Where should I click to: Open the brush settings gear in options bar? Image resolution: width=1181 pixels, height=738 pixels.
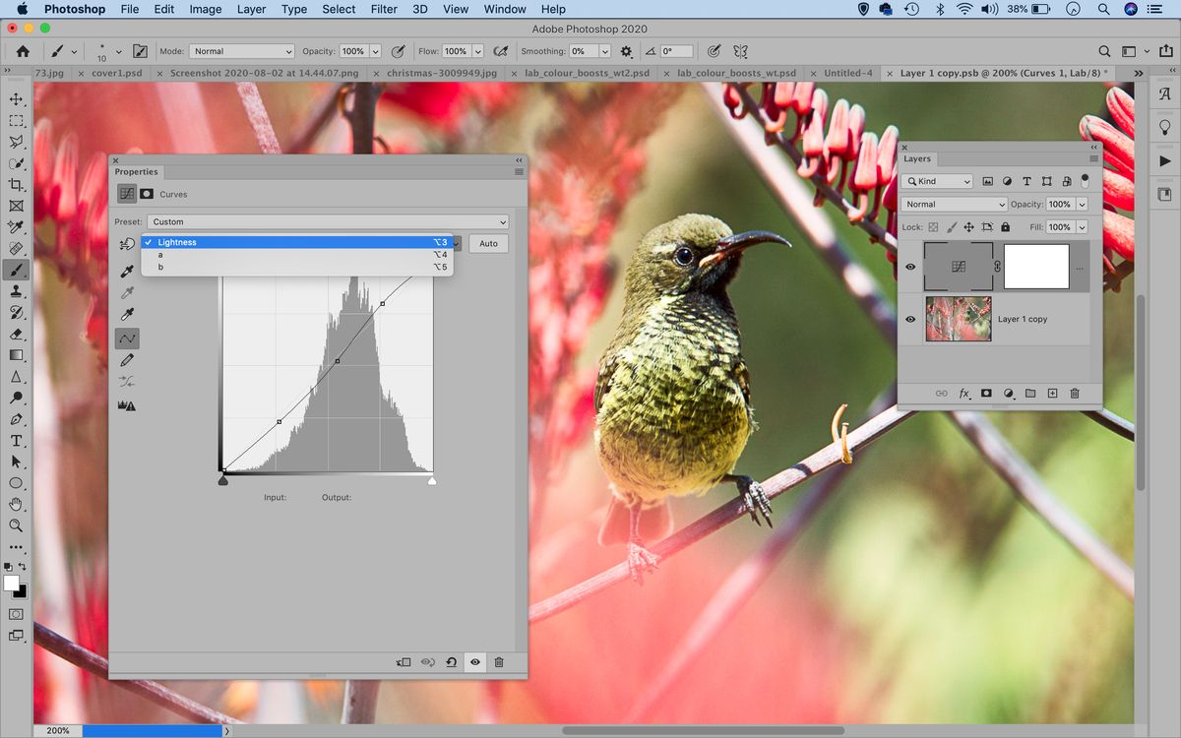click(x=627, y=50)
